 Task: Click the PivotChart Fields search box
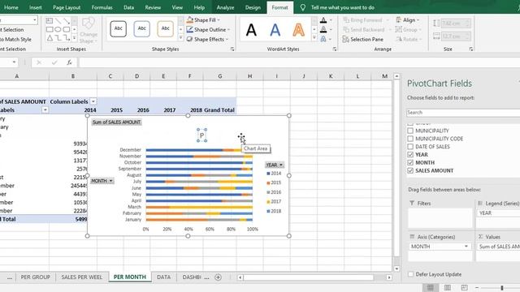463,113
